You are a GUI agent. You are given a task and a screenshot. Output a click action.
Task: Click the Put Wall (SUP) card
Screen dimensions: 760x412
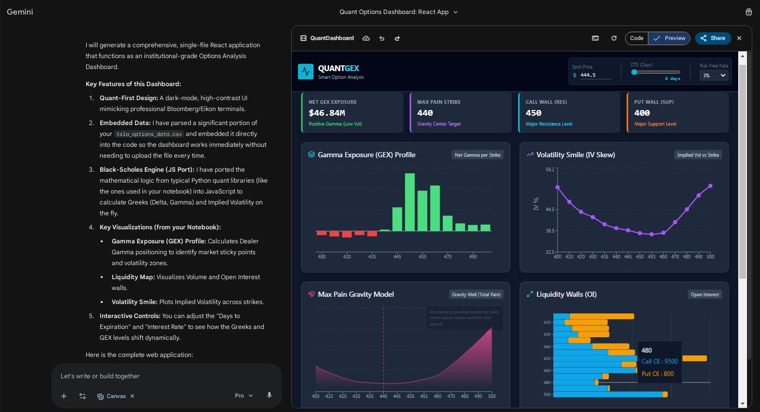coord(677,113)
